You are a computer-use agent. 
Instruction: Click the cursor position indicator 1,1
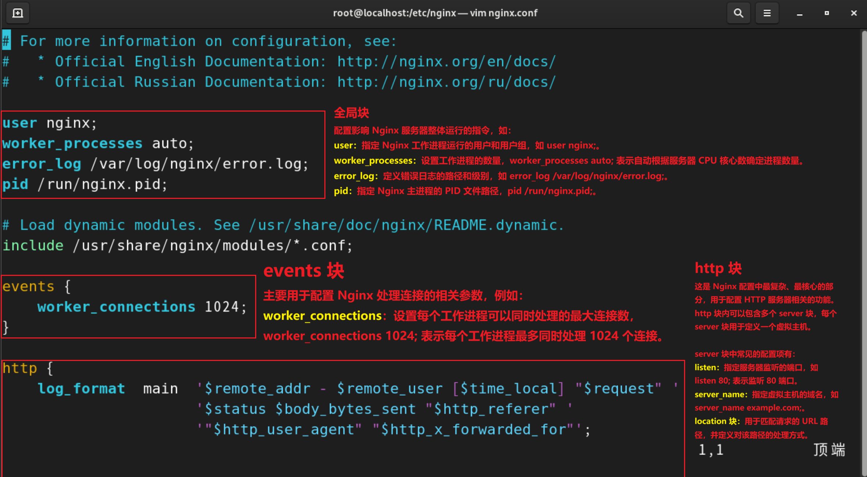pos(711,450)
